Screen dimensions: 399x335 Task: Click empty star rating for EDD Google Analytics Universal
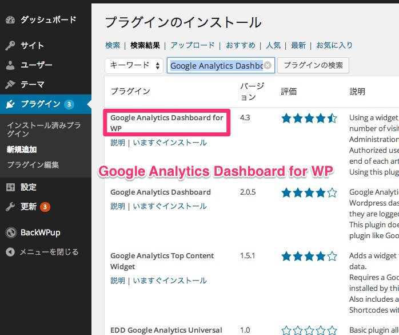tap(309, 330)
